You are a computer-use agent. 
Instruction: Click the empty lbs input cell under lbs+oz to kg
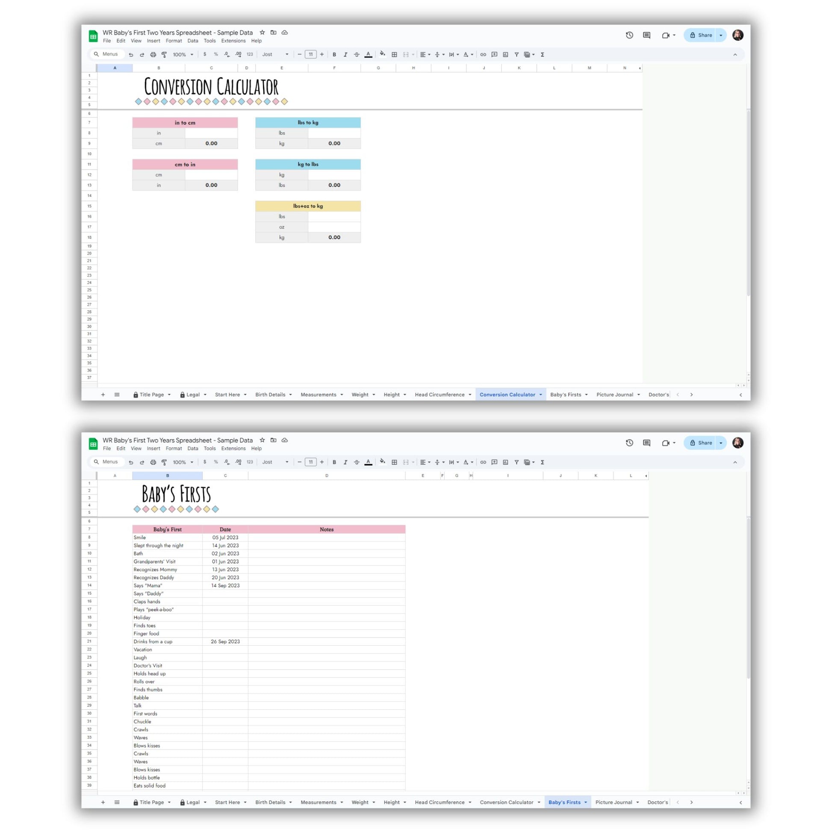tap(334, 217)
